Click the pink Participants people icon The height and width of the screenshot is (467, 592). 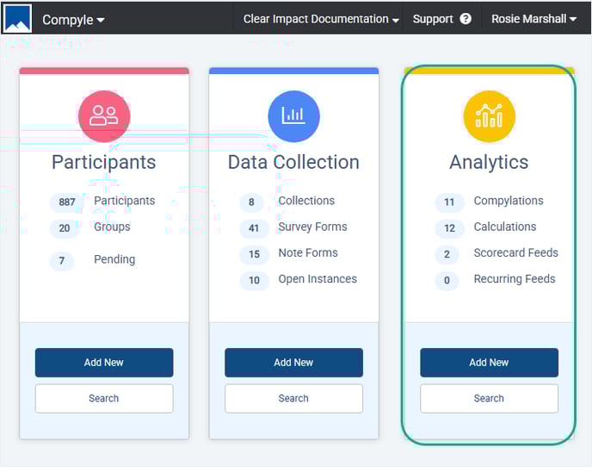[x=104, y=115]
